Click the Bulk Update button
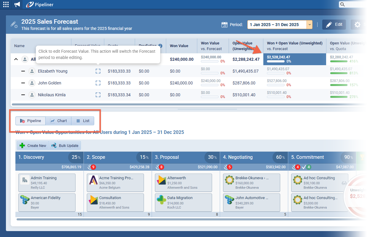This screenshot has width=367, height=237. click(65, 145)
